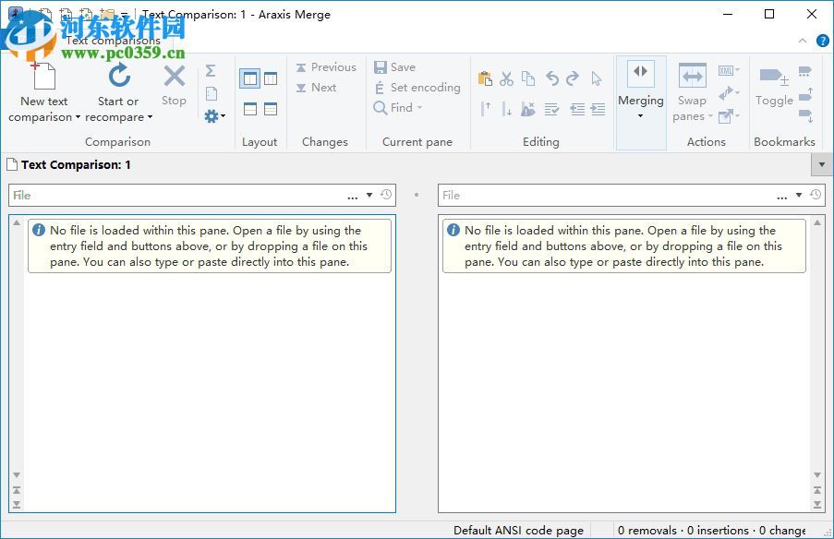834x539 pixels.
Task: Open the right pane file dropdown arrow
Action: [x=799, y=195]
